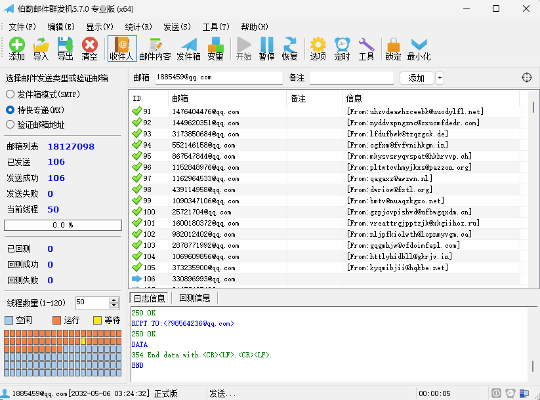Screen dimensions: 540x400
Task: Switch to the 回测信息 tab
Action: 195,298
